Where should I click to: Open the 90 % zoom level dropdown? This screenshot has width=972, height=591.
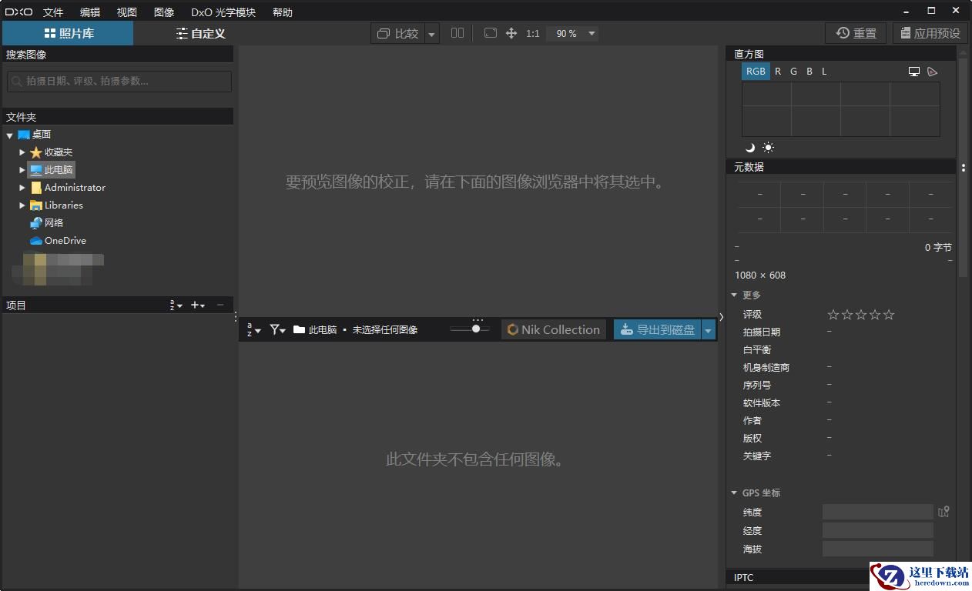coord(592,34)
